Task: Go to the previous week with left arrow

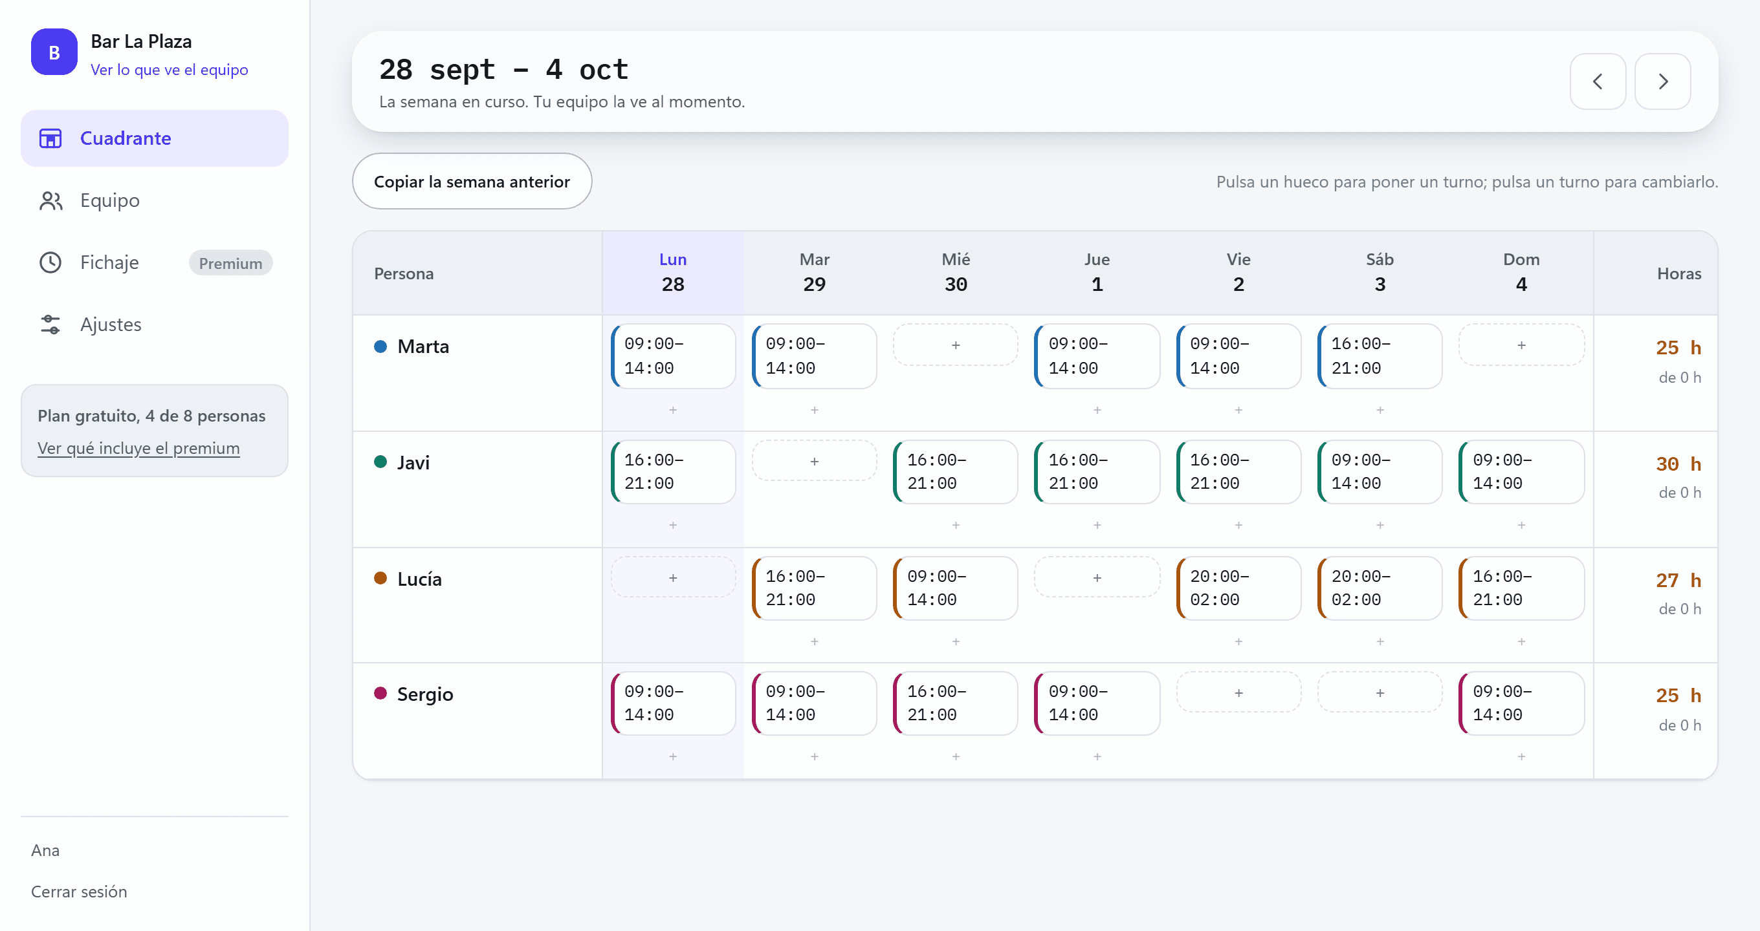Action: [x=1598, y=81]
